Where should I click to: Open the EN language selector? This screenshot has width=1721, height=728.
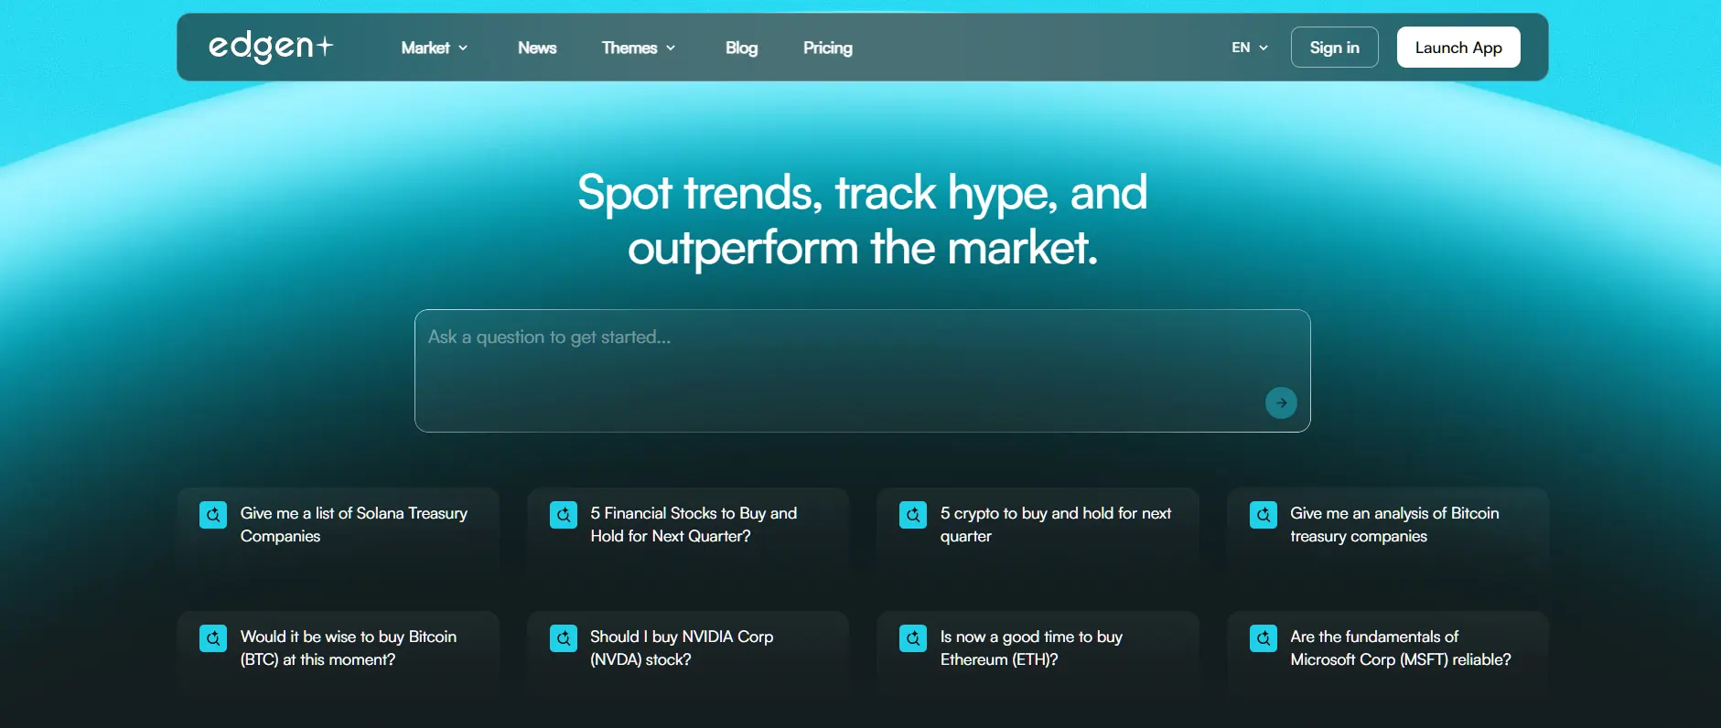point(1249,48)
